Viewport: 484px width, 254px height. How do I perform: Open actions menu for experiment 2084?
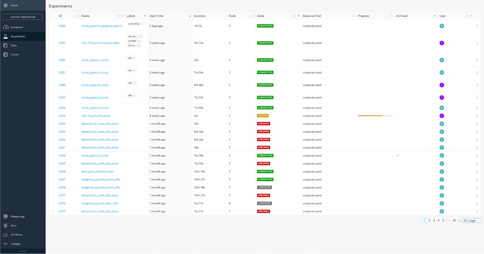pos(477,26)
